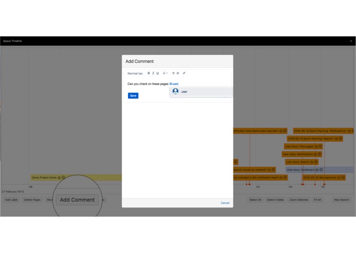Open info icon for User story: Notifications
This screenshot has height=253, width=356.
click(319, 154)
